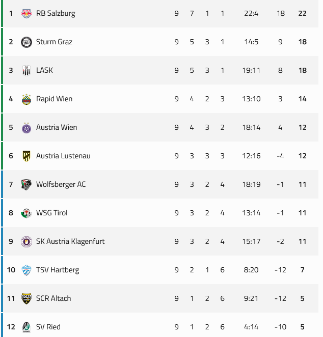Click Wolfsberger AC's 18:19 goals value

pos(251,184)
